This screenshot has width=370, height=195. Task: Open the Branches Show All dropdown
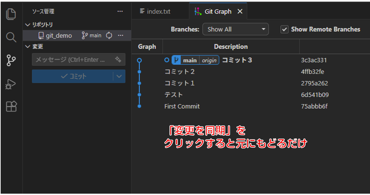point(235,30)
